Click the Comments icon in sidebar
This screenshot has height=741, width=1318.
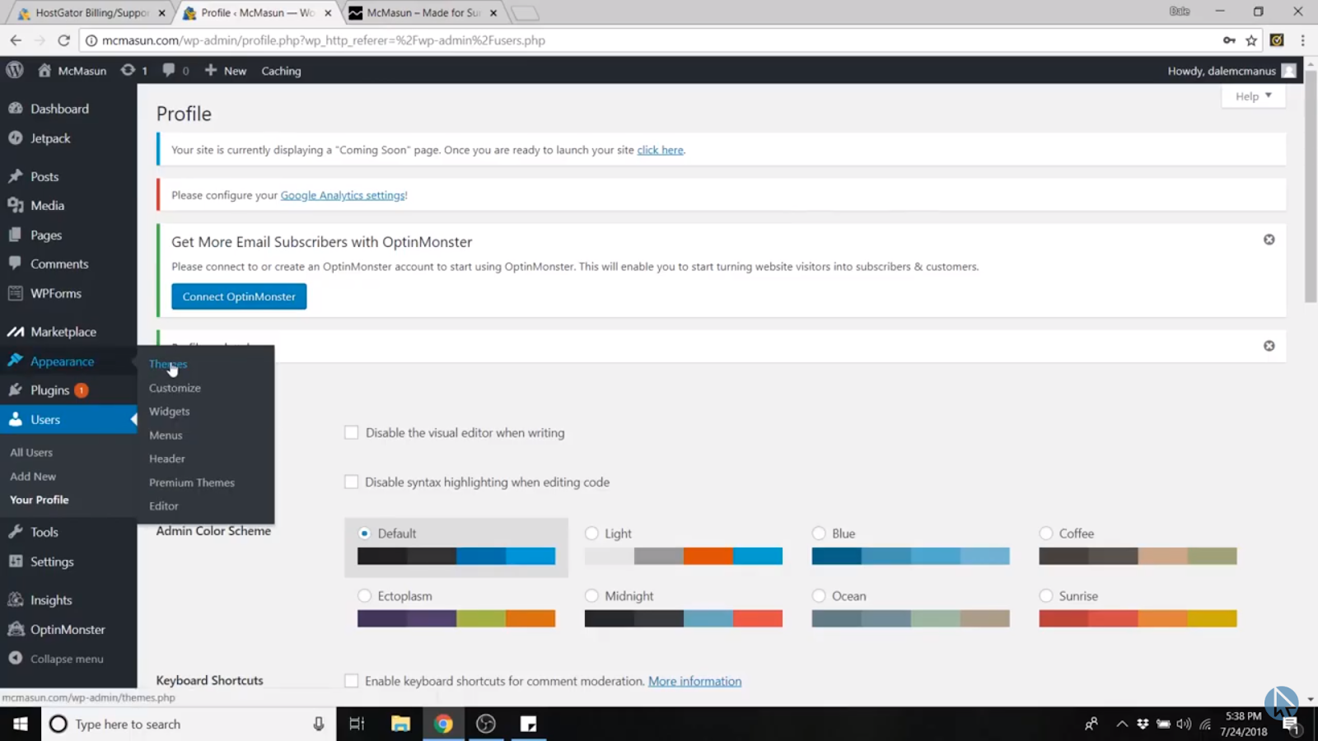[x=15, y=263]
